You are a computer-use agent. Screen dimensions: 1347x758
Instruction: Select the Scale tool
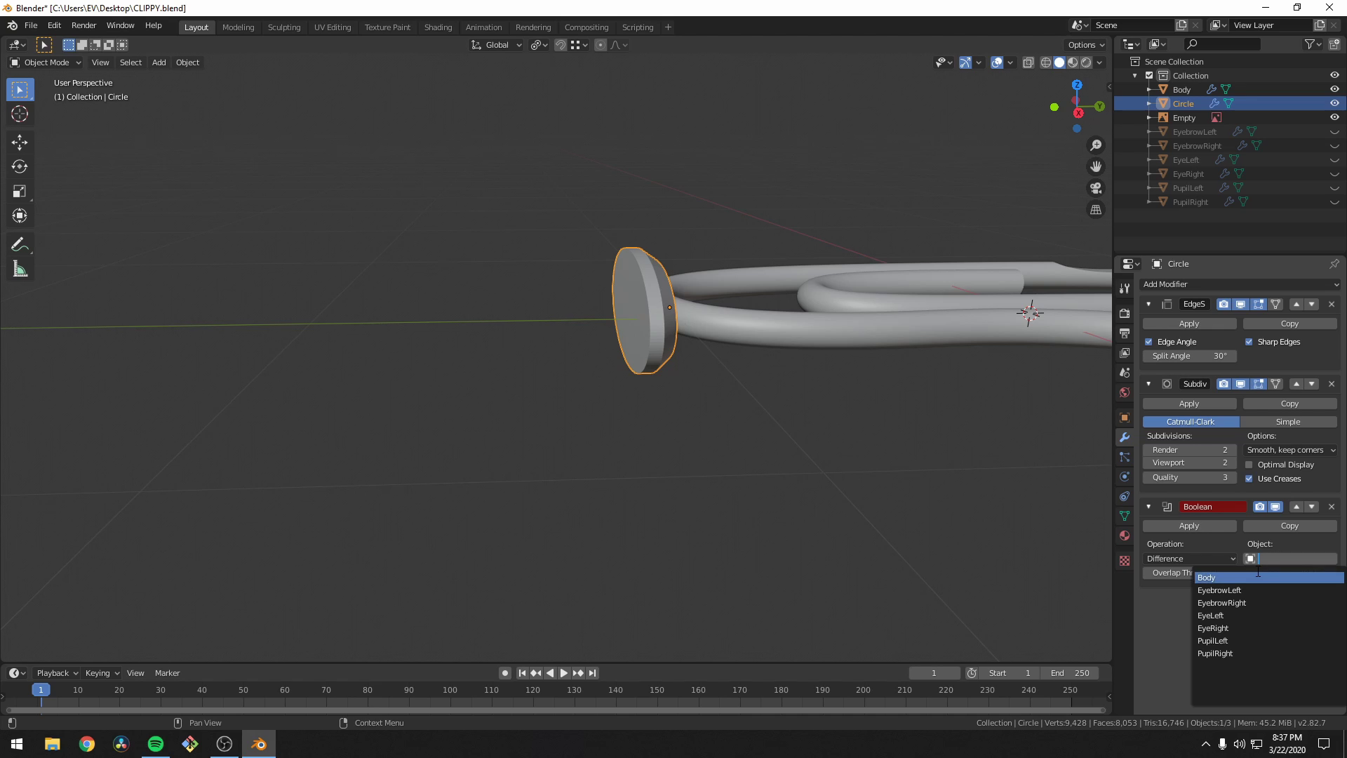20,191
